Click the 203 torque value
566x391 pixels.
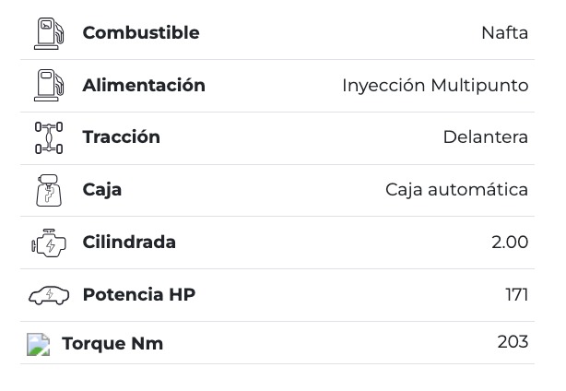tap(513, 342)
